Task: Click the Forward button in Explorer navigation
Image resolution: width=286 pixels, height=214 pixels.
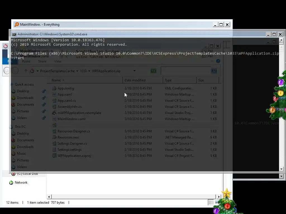Action: coord(15,70)
